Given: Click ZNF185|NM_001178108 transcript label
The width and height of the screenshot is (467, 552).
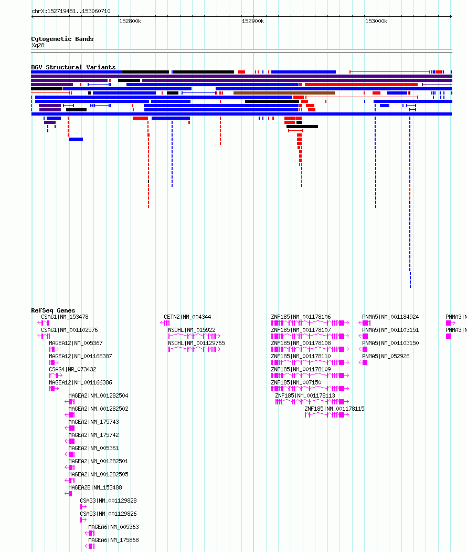Looking at the screenshot, I should point(301,343).
